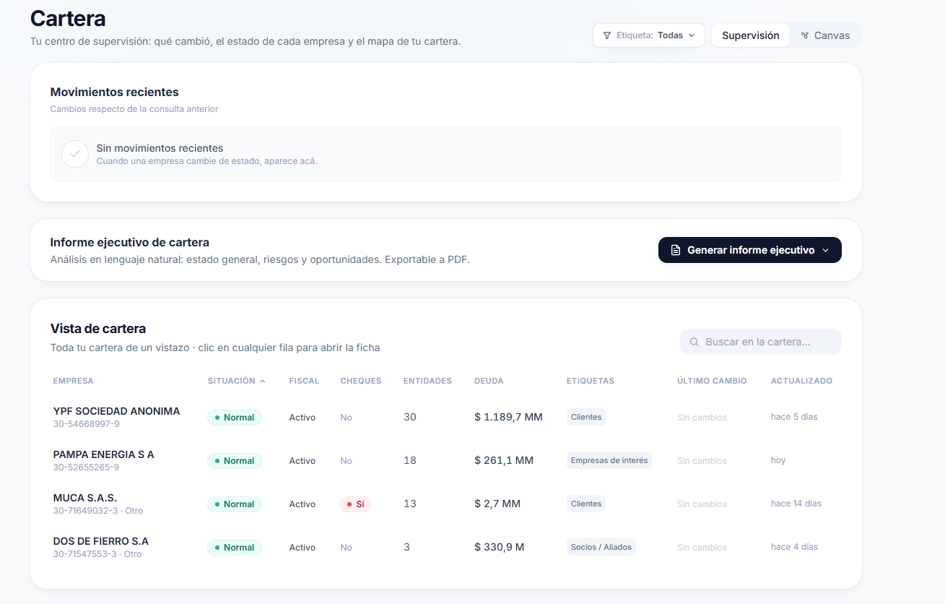This screenshot has width=945, height=604.
Task: Switch to the Supervisión view
Action: (x=751, y=35)
